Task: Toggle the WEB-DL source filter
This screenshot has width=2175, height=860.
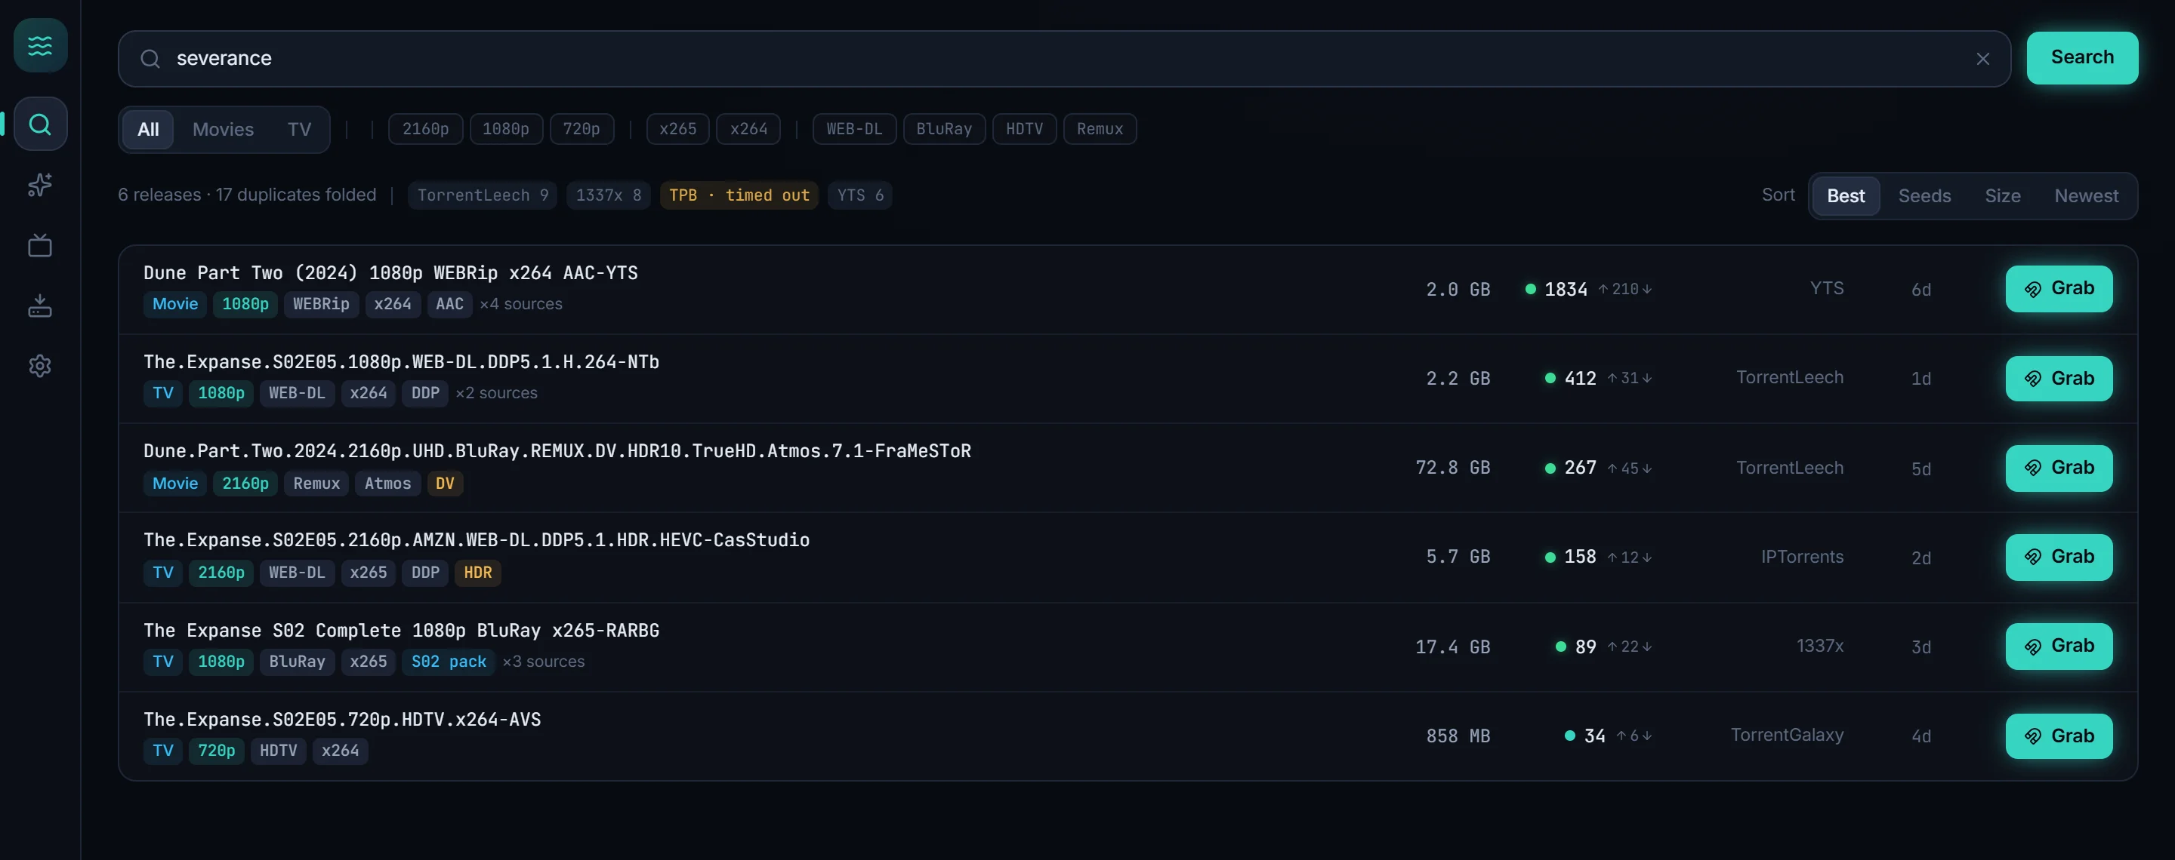Action: coord(854,130)
